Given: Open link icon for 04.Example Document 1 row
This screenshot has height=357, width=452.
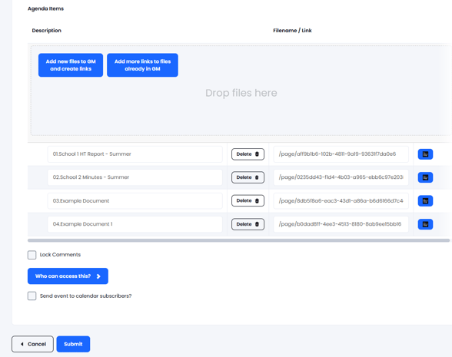Looking at the screenshot, I should click(x=425, y=224).
